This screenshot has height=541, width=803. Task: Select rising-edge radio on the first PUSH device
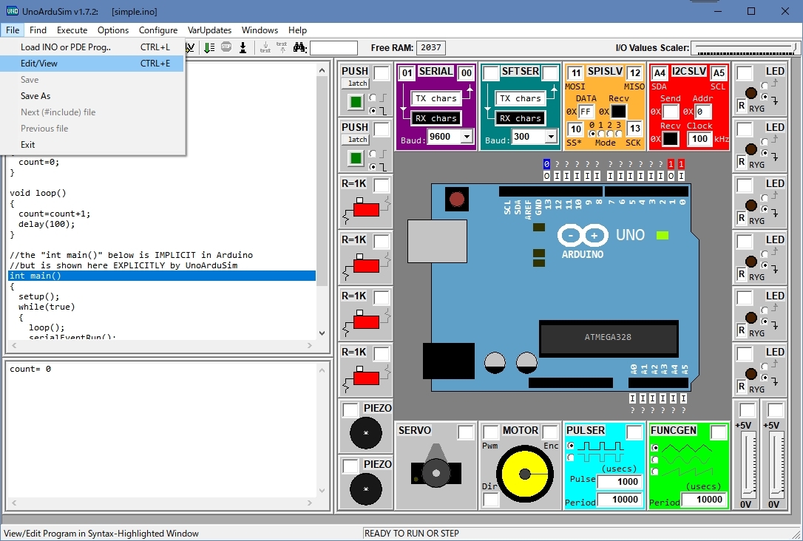(373, 98)
